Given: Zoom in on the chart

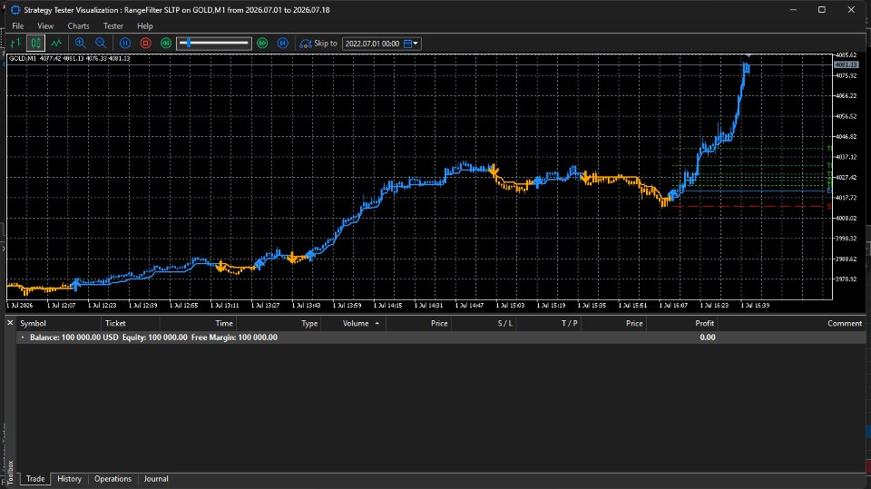Looking at the screenshot, I should [x=81, y=43].
